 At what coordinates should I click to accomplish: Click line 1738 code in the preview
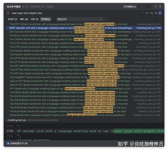(91, 131)
